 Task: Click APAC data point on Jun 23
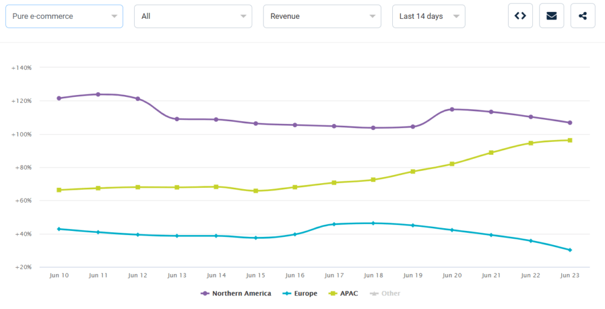click(x=570, y=140)
